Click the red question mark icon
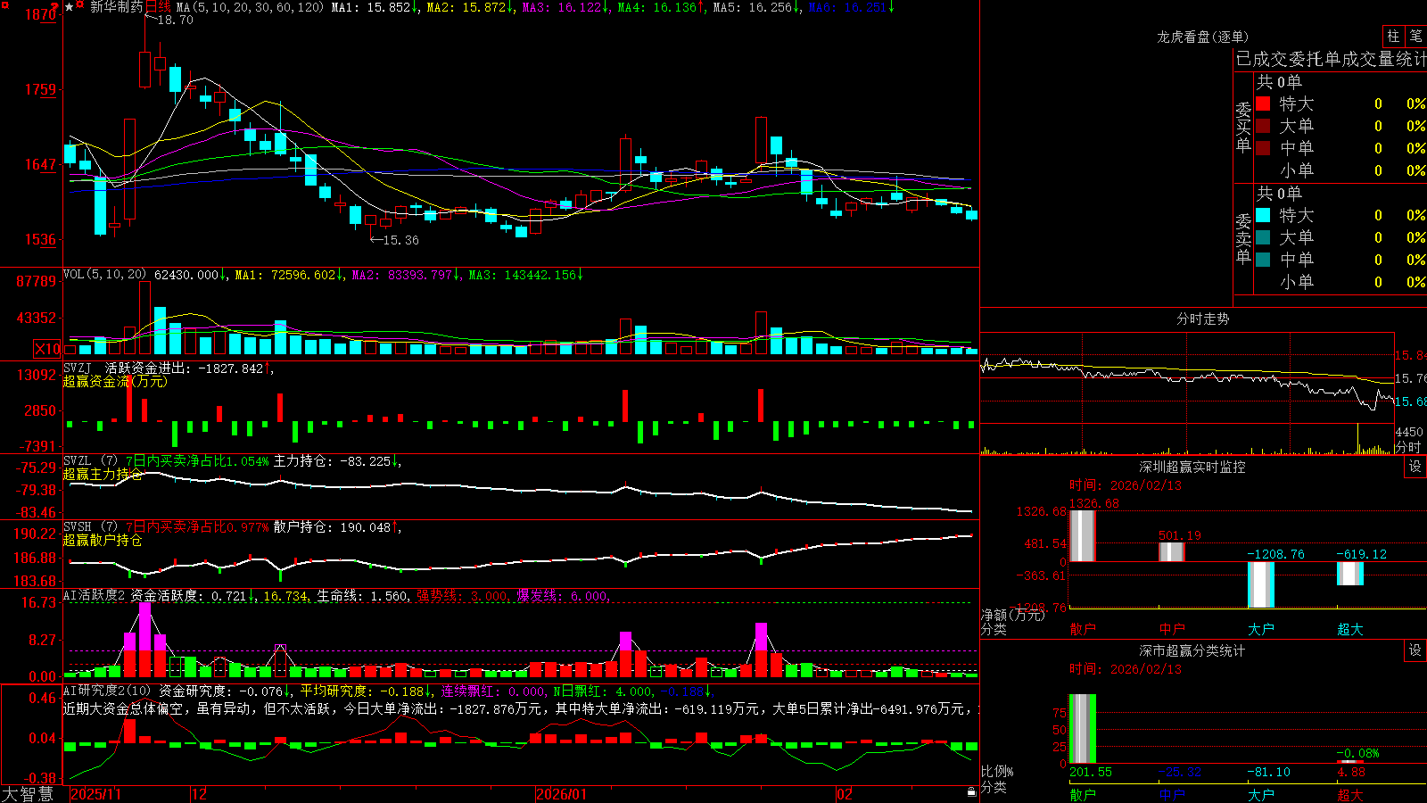This screenshot has height=803, width=1427. click(54, 6)
